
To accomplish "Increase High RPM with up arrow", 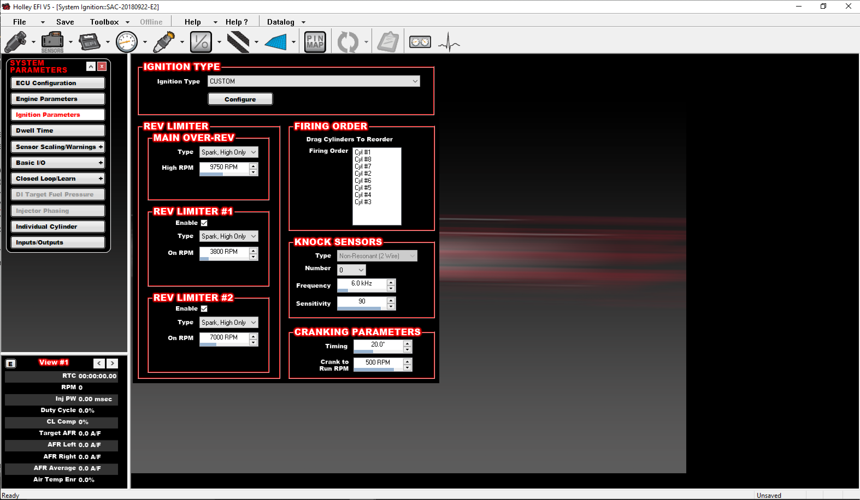I will (x=253, y=166).
